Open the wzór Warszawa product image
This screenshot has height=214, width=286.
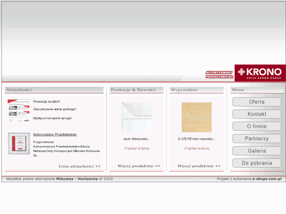(137, 117)
